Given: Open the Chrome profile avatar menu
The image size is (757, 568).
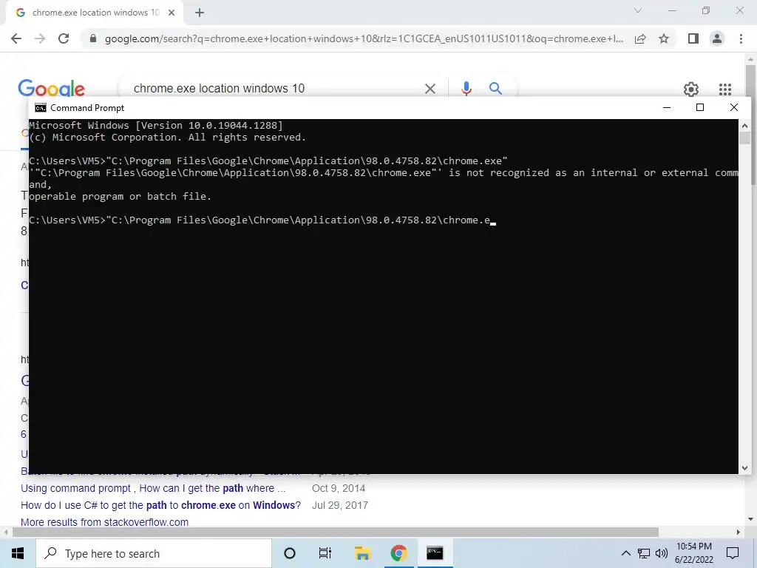Looking at the screenshot, I should 717,38.
